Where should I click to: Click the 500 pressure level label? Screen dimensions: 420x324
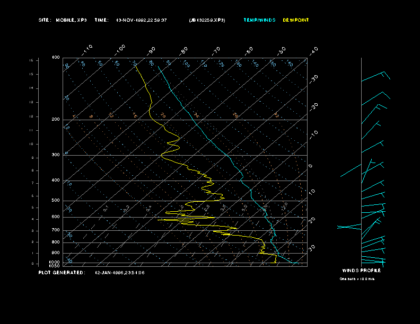click(56, 200)
